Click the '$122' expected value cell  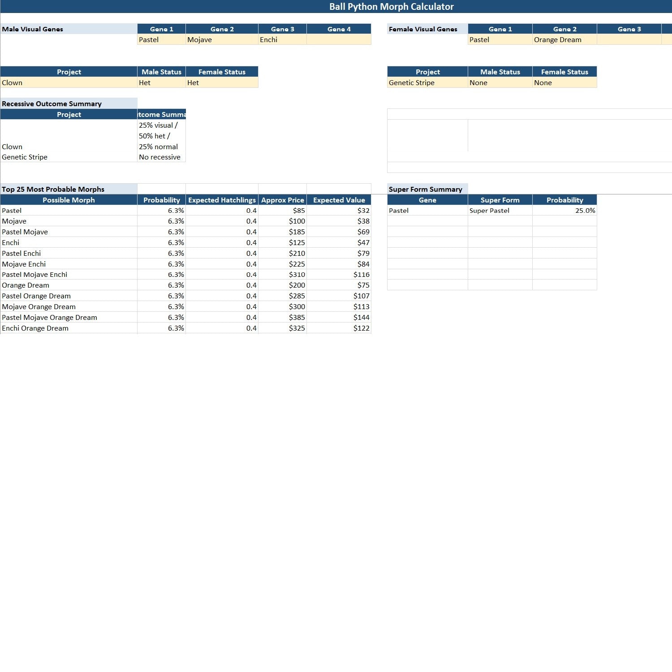coord(339,328)
